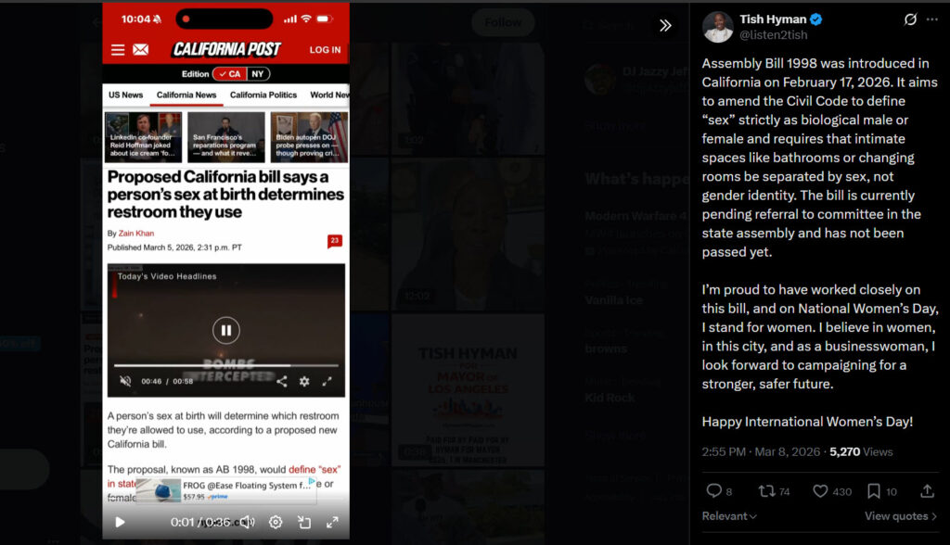The height and width of the screenshot is (545, 950).
Task: Open the 23 comments bubble icon
Action: point(334,241)
